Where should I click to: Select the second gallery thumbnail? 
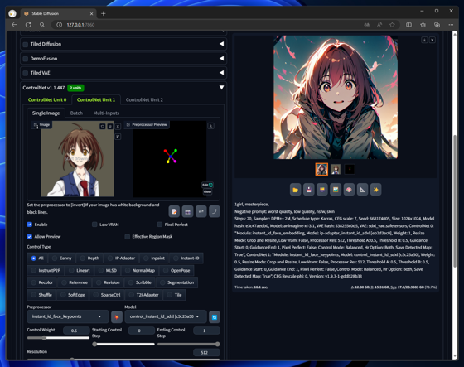coord(336,169)
